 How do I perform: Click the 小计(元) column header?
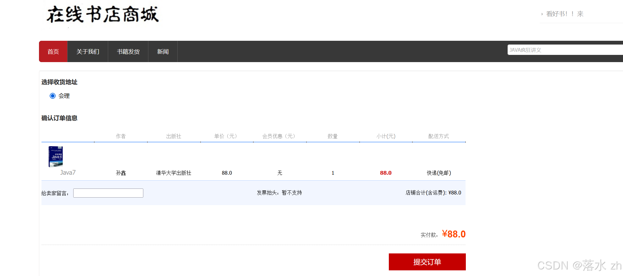(x=386, y=136)
